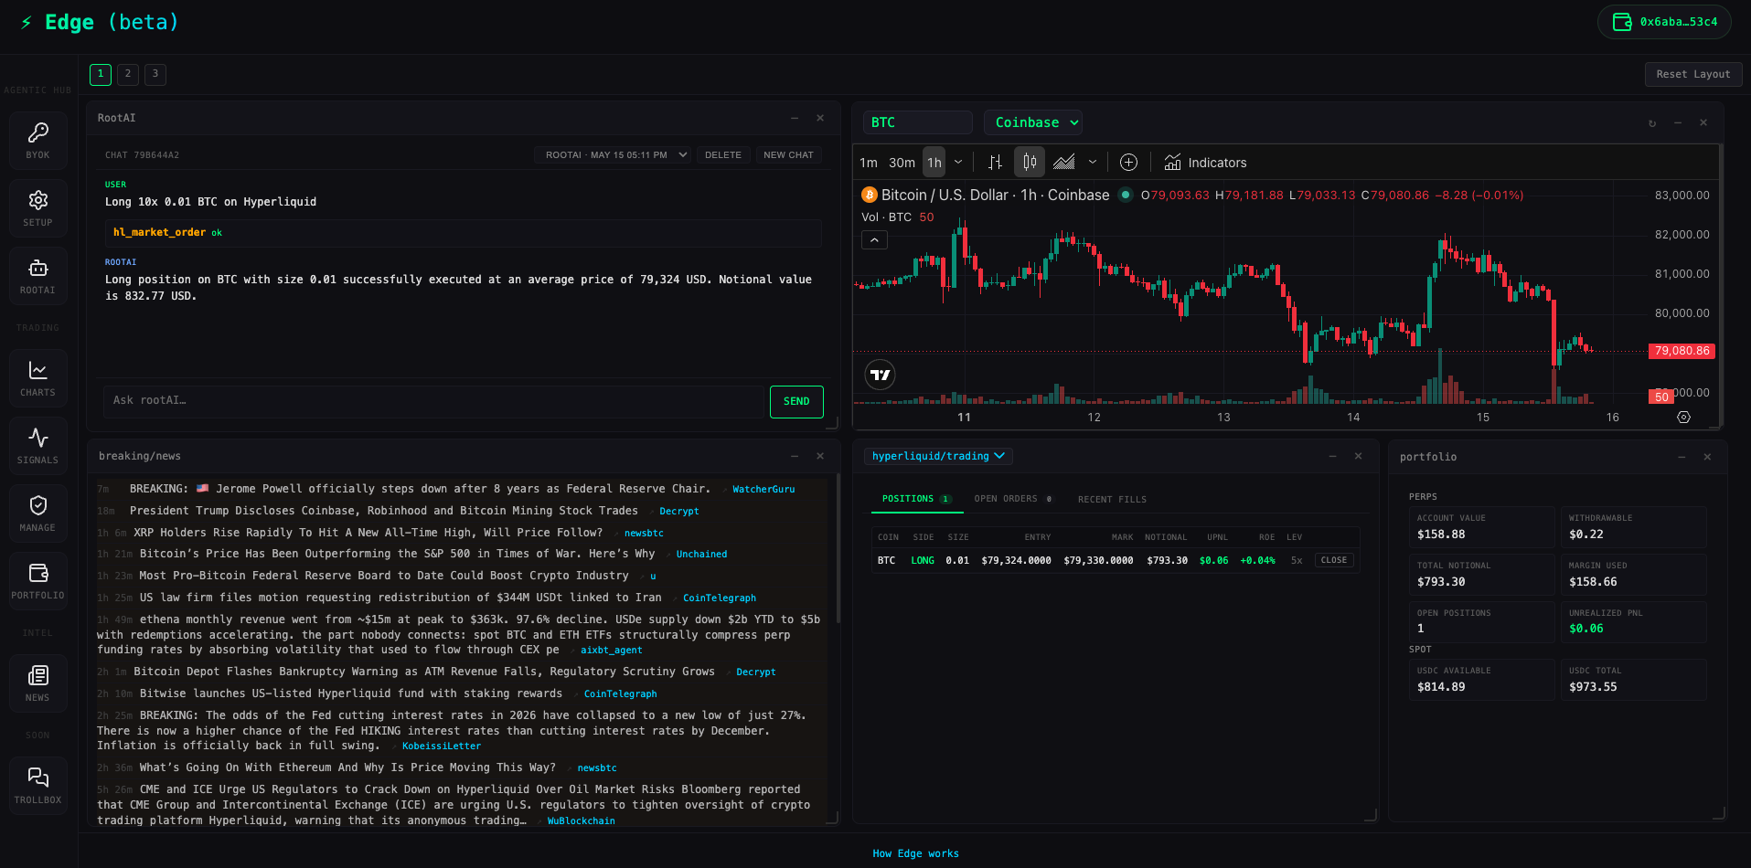This screenshot has height=868, width=1751.
Task: Open CoinTelegraph link on Bitwise news
Action: 620,694
